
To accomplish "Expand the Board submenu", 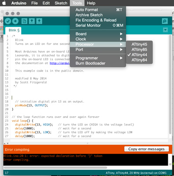I will 98,34.
